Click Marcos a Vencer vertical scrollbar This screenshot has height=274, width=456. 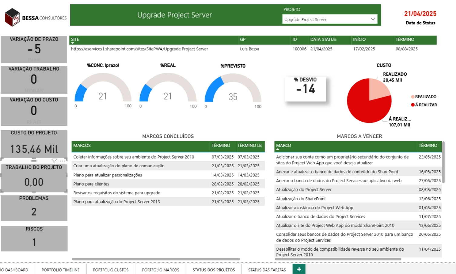tap(444, 162)
